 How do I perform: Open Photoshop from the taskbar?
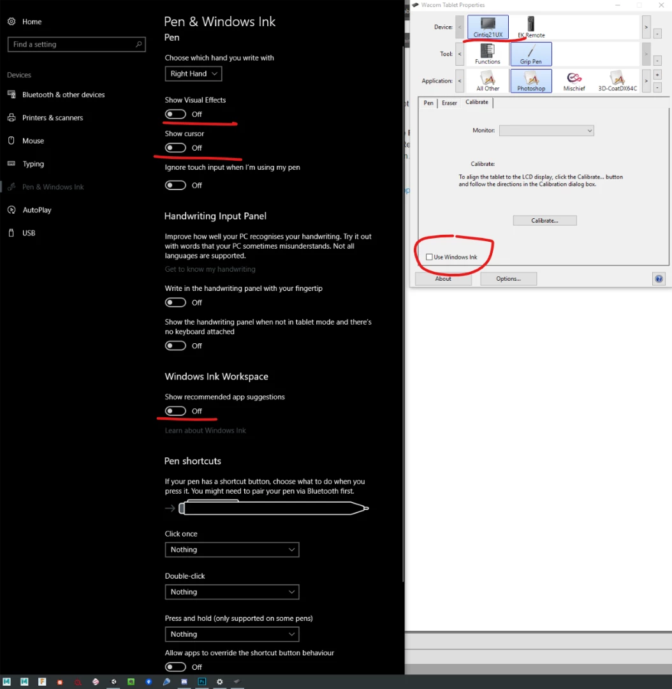(201, 681)
